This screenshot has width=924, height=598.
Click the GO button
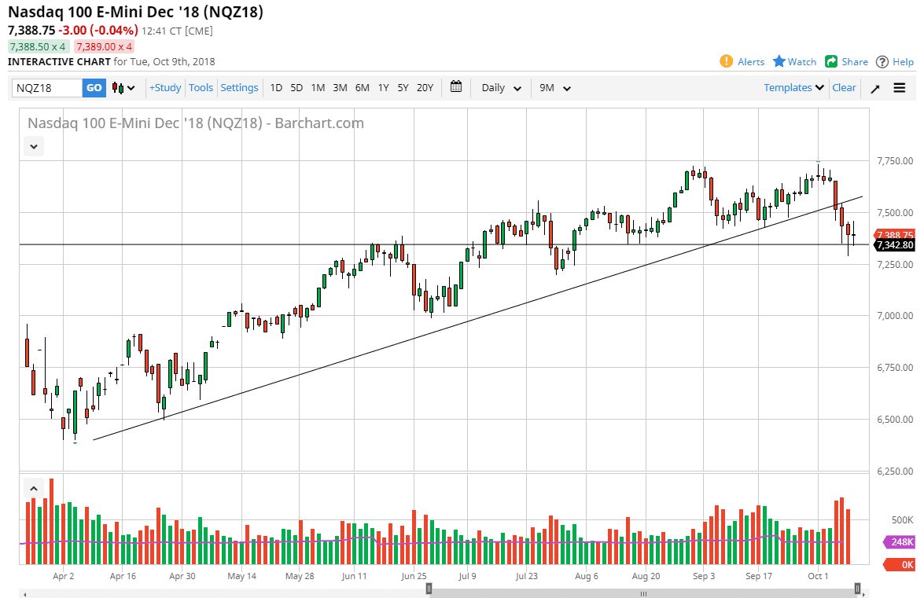pyautogui.click(x=94, y=87)
